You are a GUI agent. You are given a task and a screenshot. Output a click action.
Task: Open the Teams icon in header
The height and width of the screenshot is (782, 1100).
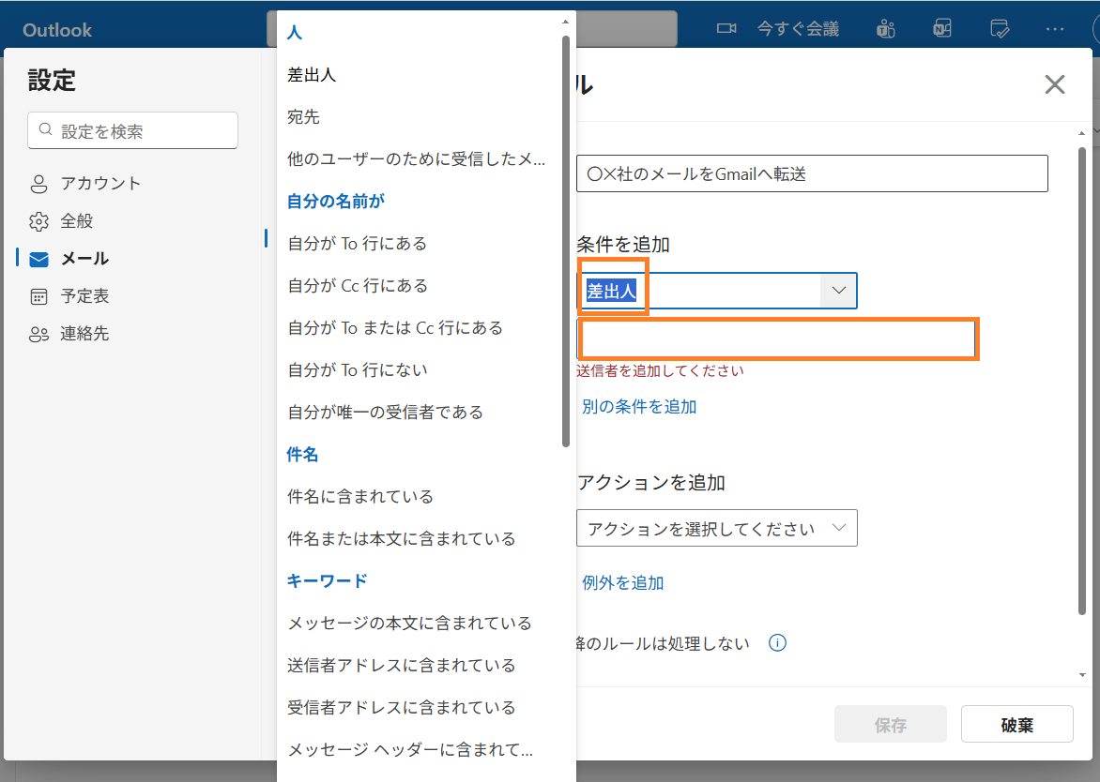pos(884,29)
